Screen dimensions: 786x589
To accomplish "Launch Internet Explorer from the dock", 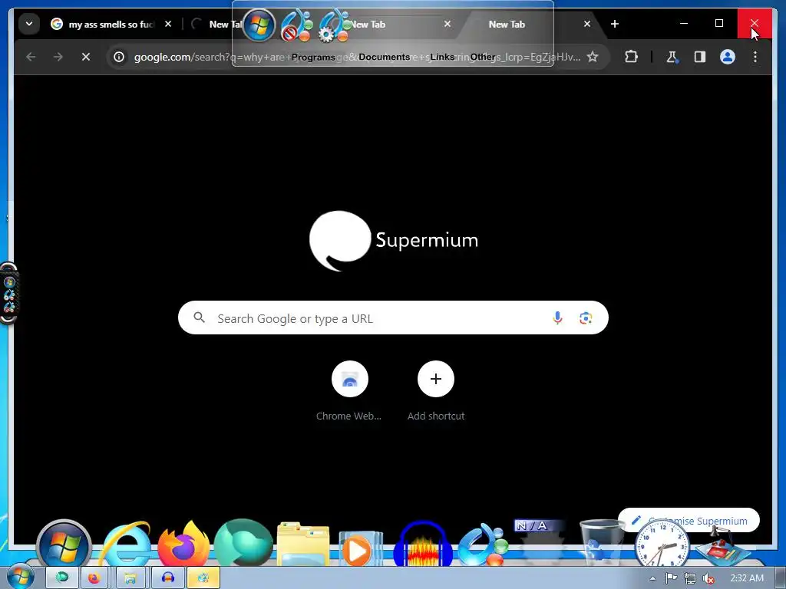I will (126, 545).
